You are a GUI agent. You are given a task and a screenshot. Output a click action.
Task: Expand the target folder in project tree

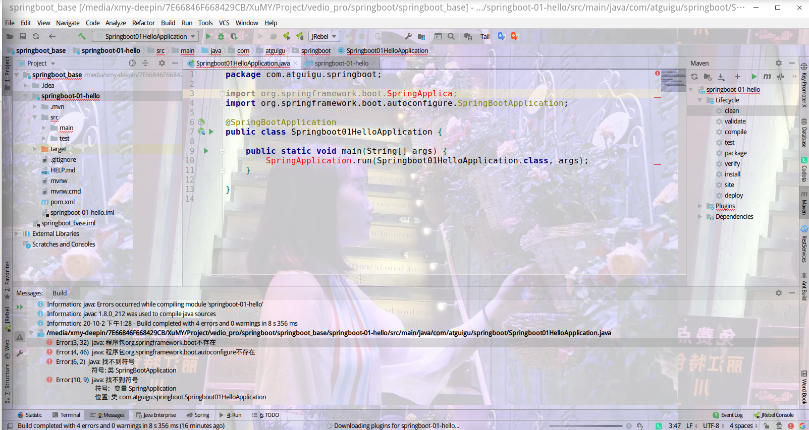click(35, 149)
